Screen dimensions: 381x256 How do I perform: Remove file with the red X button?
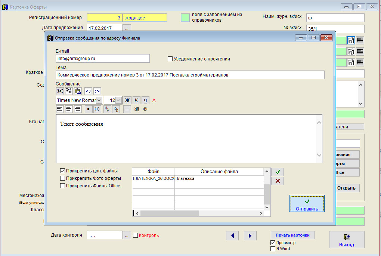pos(278,181)
